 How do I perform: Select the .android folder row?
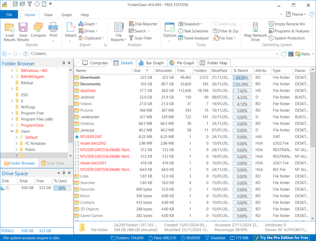(191, 97)
